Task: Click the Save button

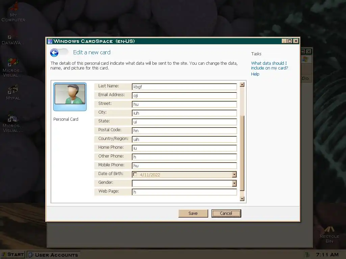Action: [x=193, y=213]
